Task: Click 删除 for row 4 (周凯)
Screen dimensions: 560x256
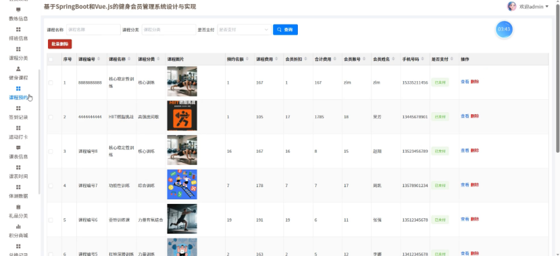Action: [x=475, y=184]
